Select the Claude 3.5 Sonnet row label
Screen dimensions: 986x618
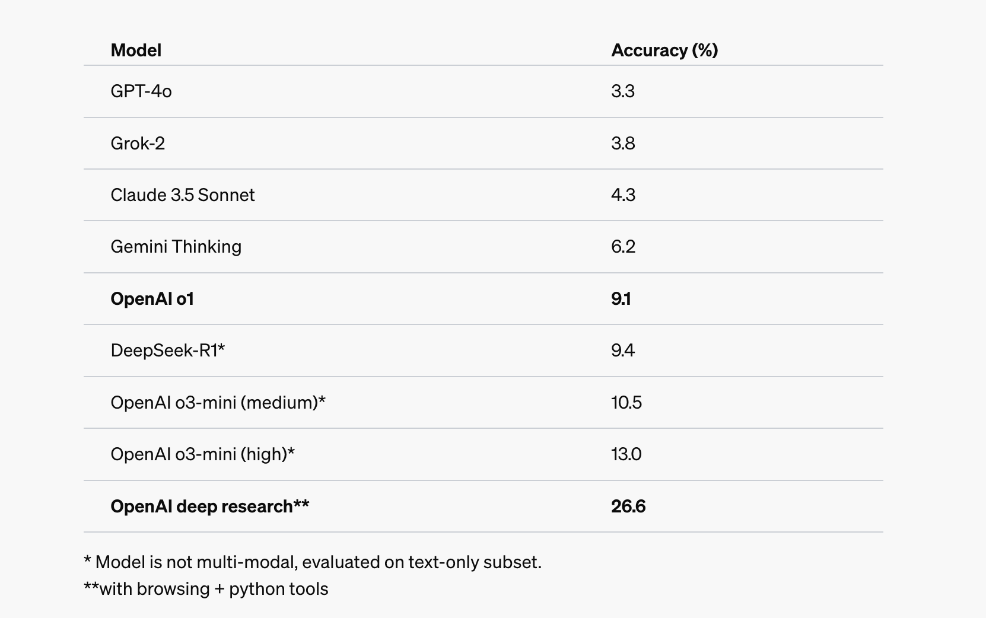183,195
